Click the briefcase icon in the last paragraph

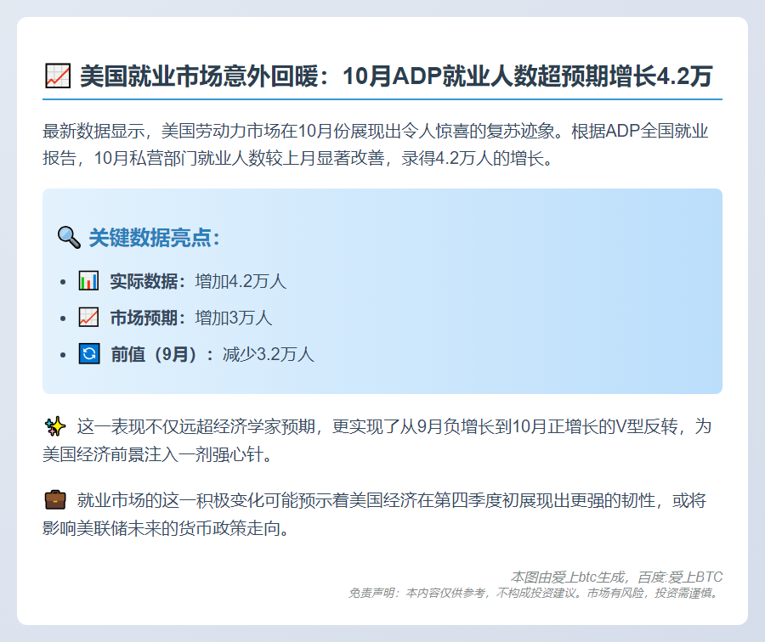(x=54, y=501)
